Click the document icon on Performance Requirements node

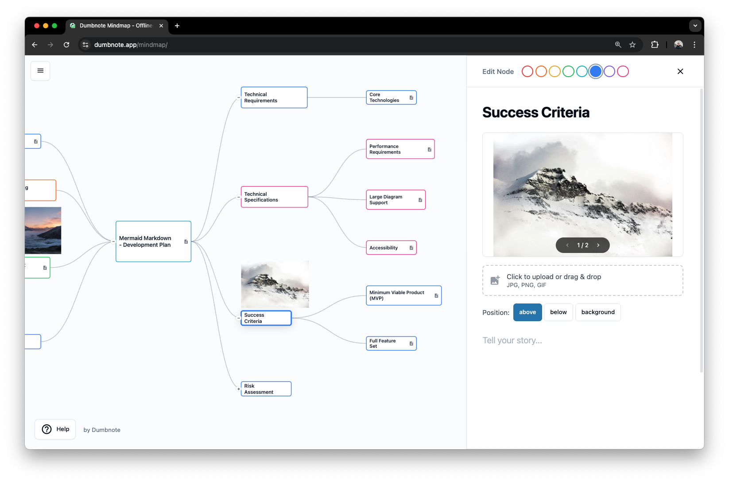(429, 149)
